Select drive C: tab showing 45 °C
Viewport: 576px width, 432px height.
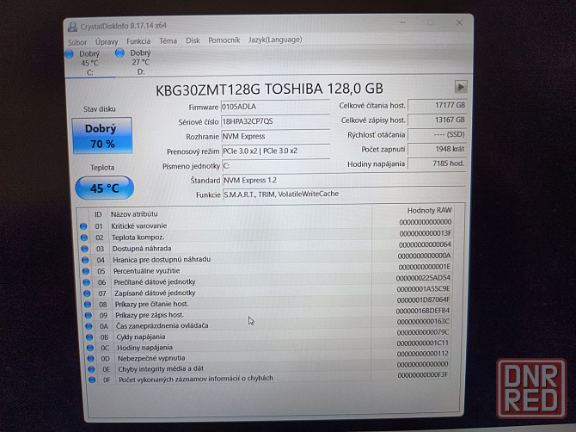[89, 63]
